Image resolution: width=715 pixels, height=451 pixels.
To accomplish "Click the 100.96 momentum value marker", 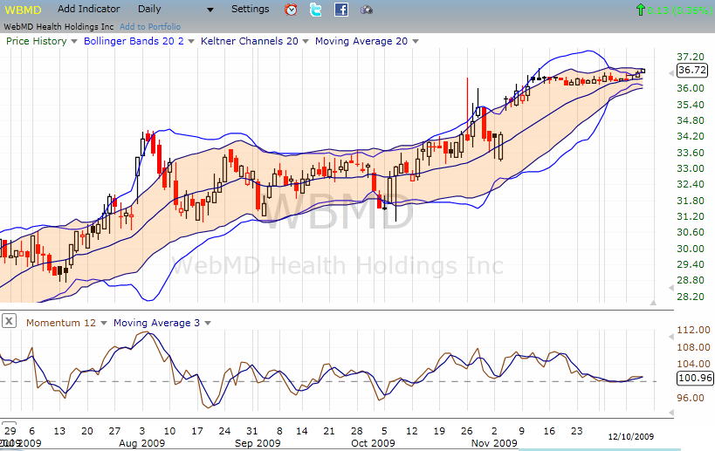I will click(695, 378).
